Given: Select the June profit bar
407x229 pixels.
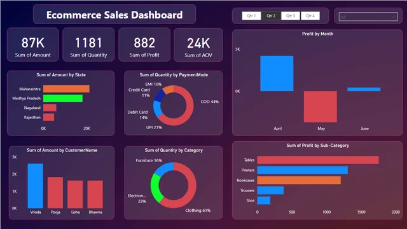Looking at the screenshot, I should 364,89.
